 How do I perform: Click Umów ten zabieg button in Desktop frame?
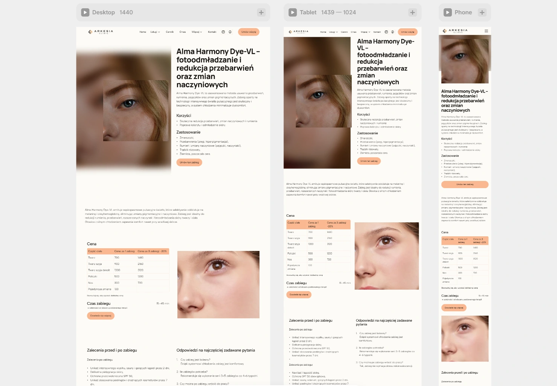click(x=189, y=163)
